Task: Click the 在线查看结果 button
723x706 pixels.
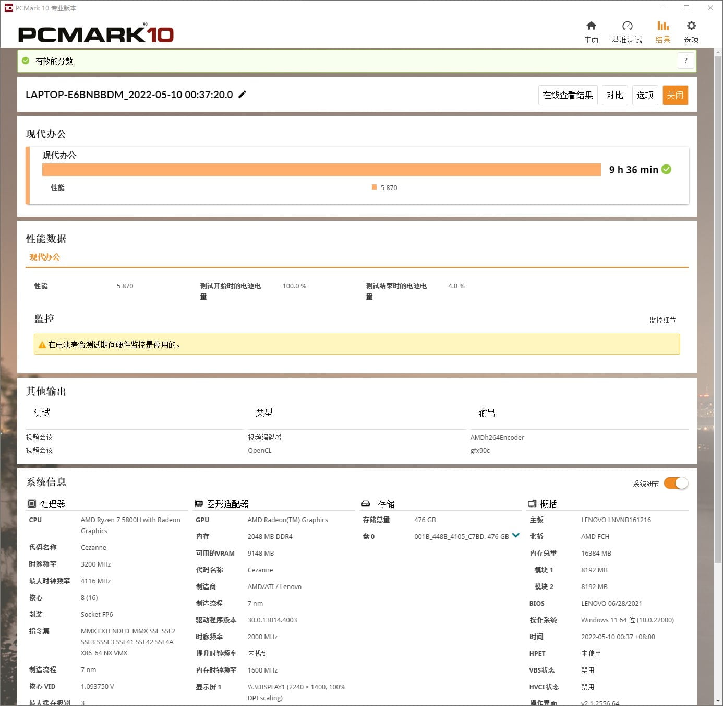Action: [568, 95]
